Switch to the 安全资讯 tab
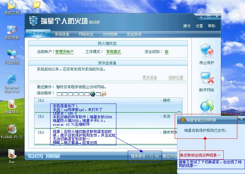The image size is (245, 174). (x=134, y=34)
